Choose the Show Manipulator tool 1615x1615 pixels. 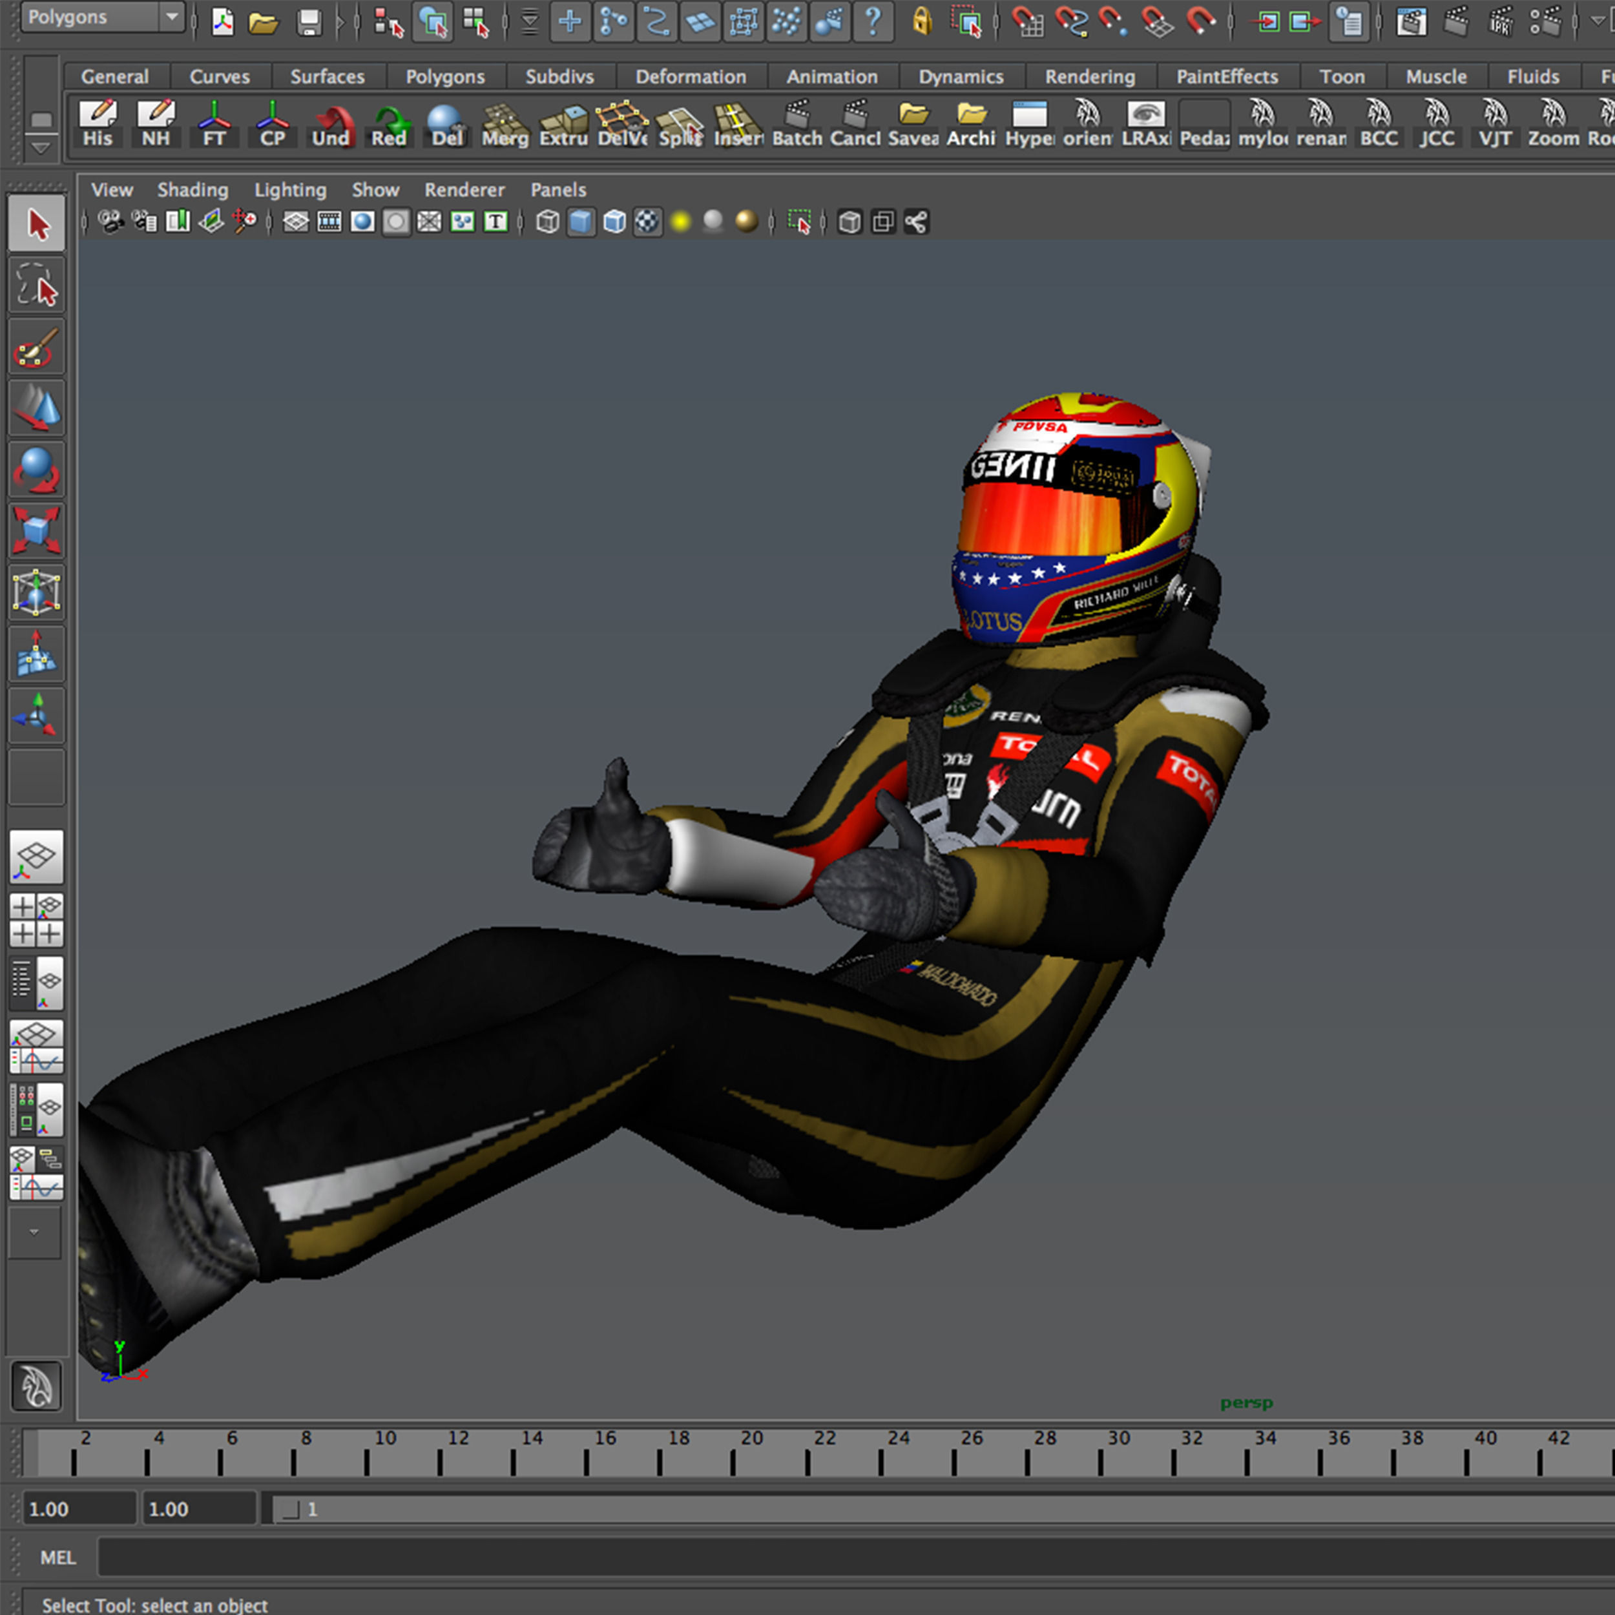click(x=37, y=716)
